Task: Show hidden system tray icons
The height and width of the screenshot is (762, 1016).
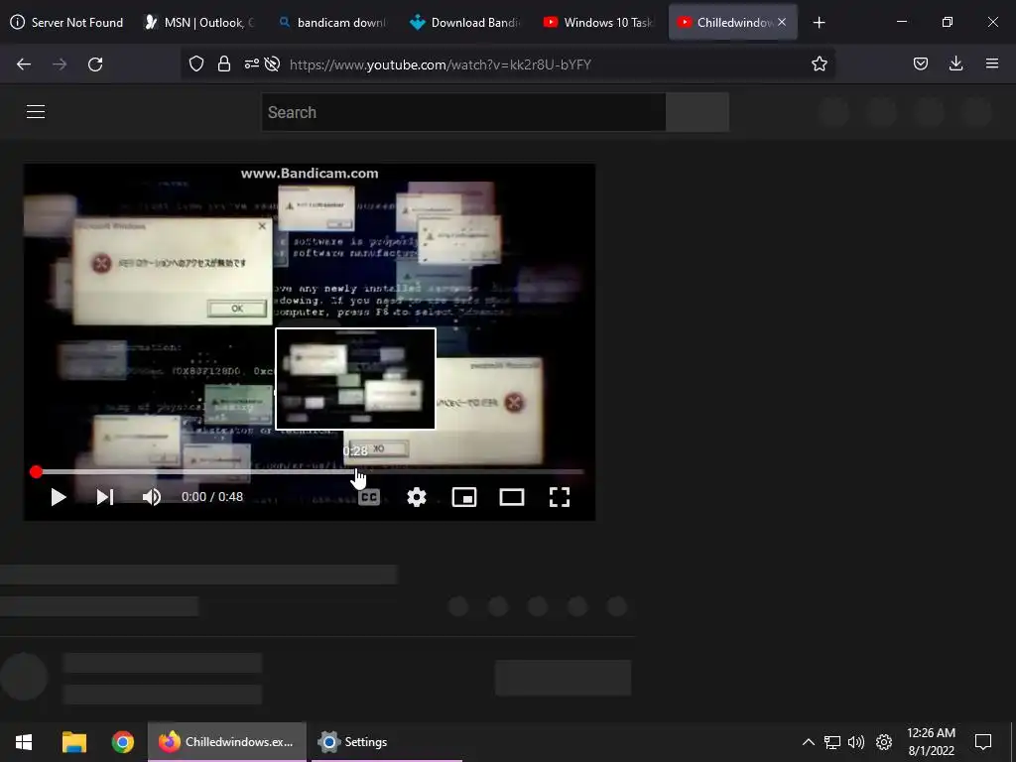Action: coord(808,742)
